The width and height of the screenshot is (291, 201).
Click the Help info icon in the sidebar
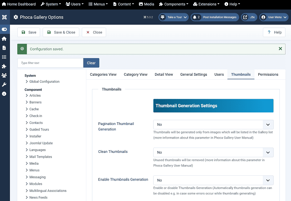[x=4, y=94]
